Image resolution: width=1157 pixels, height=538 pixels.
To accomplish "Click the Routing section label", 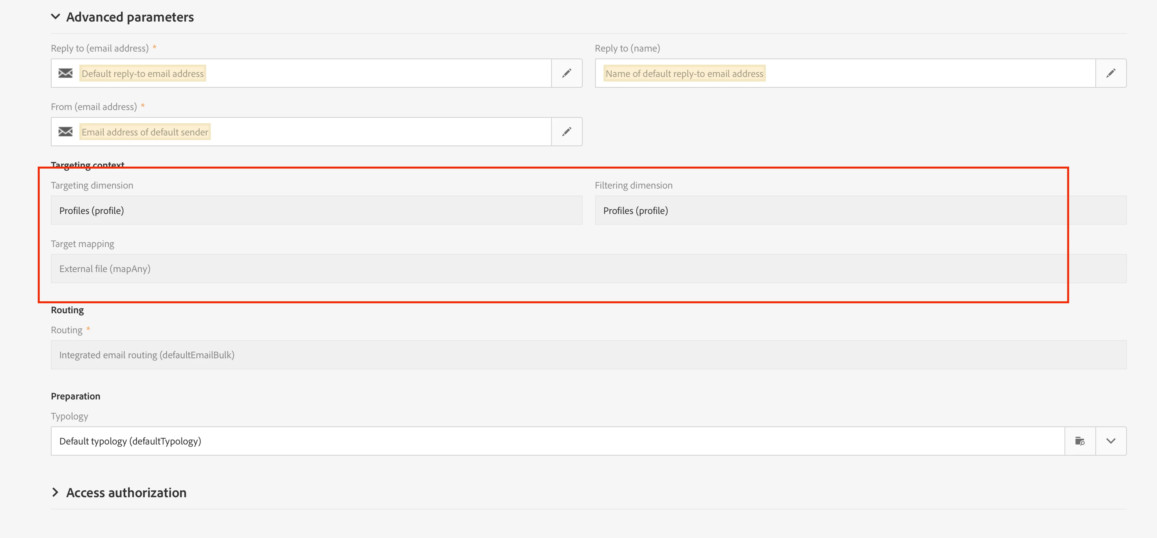I will point(67,310).
